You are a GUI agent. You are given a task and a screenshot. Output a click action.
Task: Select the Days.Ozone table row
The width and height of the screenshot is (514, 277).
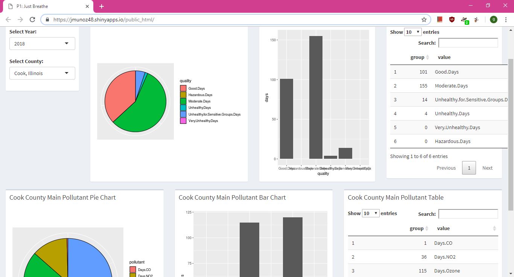pos(423,271)
